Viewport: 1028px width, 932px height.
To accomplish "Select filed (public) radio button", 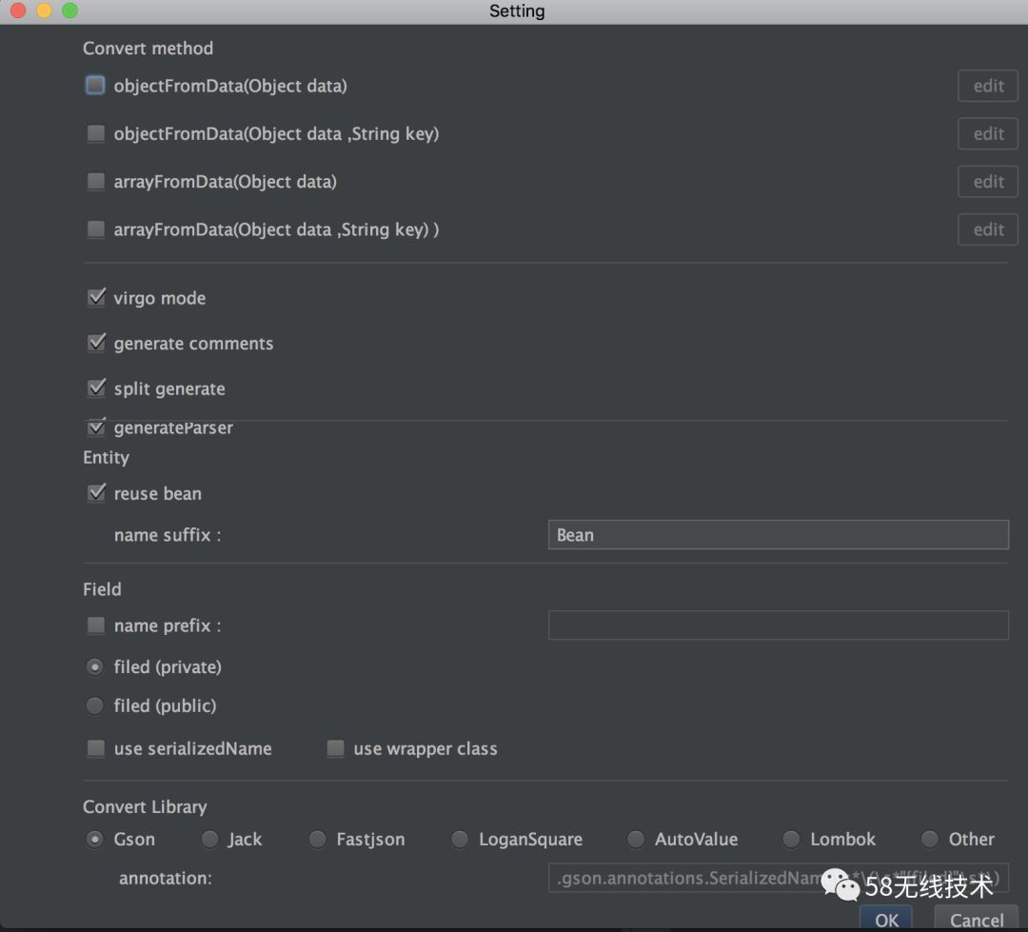I will pos(95,705).
